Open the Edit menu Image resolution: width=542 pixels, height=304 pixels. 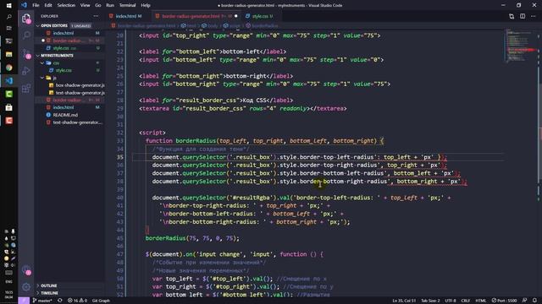click(x=48, y=5)
